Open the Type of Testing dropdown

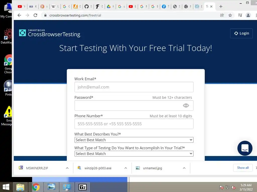pyautogui.click(x=134, y=154)
